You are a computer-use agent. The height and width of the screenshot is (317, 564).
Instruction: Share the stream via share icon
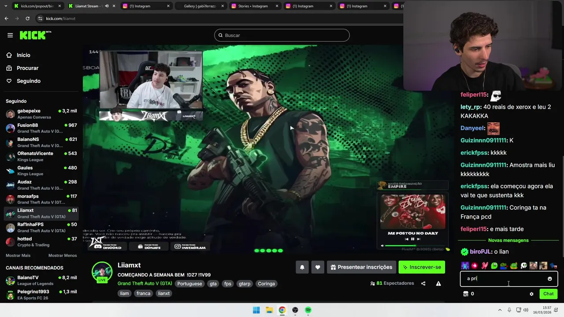423,284
